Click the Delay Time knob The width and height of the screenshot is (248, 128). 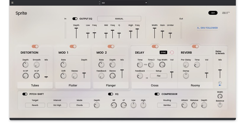click(x=140, y=65)
